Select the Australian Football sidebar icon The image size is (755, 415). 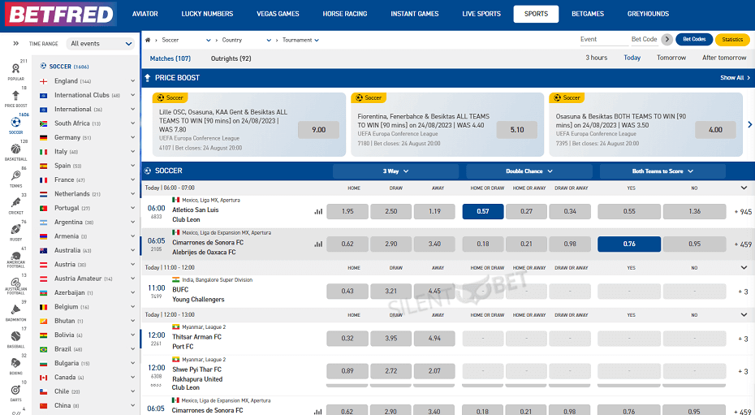15,283
